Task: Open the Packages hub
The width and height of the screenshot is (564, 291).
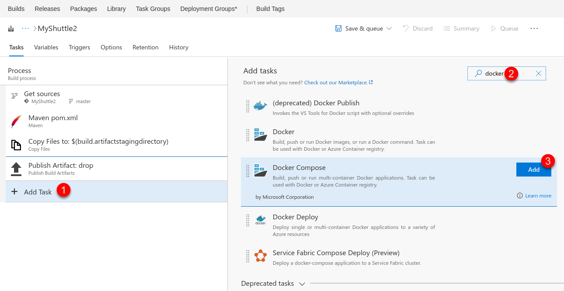Action: tap(84, 9)
